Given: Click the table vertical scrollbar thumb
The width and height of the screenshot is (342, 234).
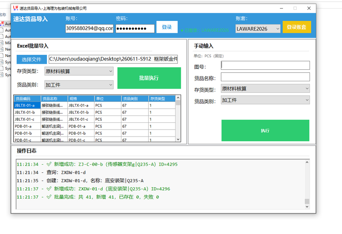Looking at the screenshot, I should pyautogui.click(x=178, y=103).
